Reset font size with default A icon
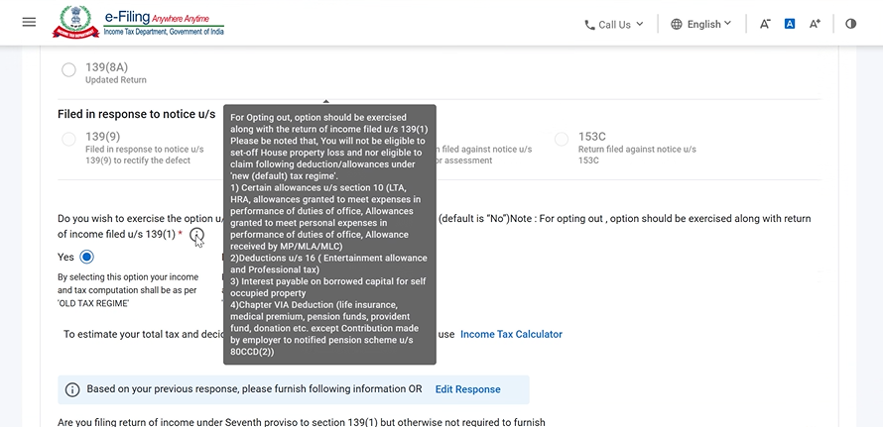 tap(790, 24)
